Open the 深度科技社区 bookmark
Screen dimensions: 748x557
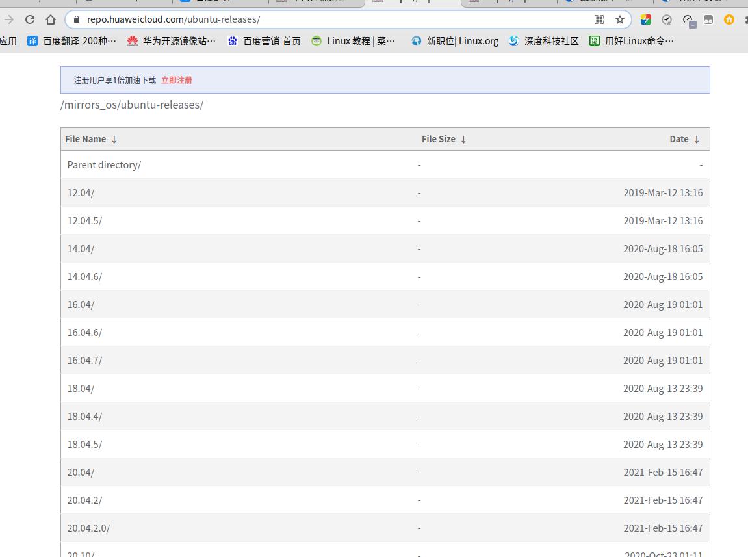pos(544,41)
